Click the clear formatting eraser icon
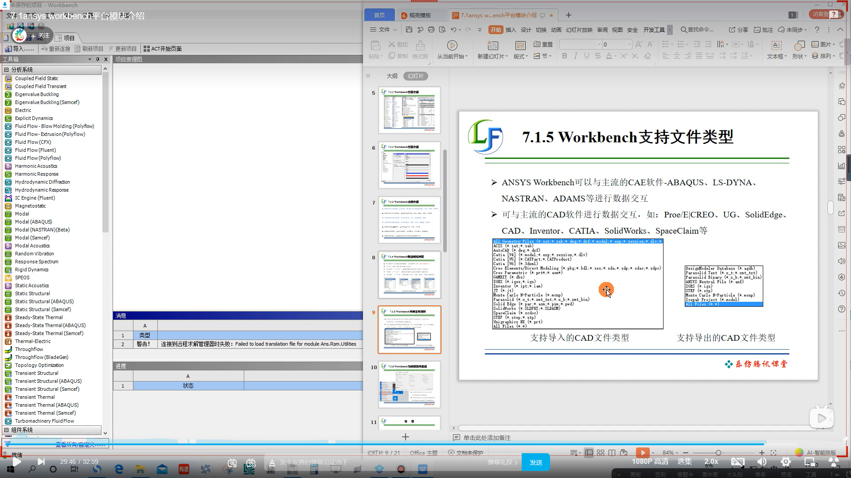 [648, 56]
